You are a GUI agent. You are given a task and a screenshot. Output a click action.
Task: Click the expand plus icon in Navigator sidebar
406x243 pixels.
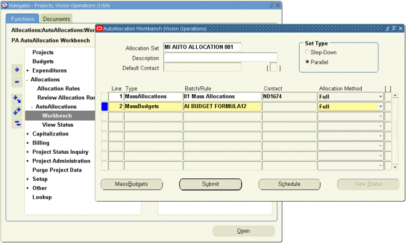[17, 70]
